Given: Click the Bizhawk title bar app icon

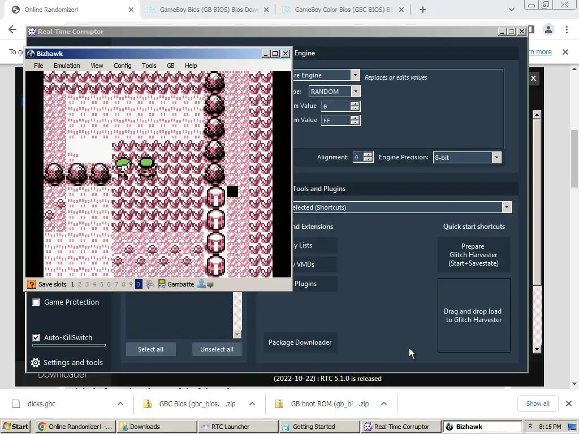Looking at the screenshot, I should coord(31,54).
